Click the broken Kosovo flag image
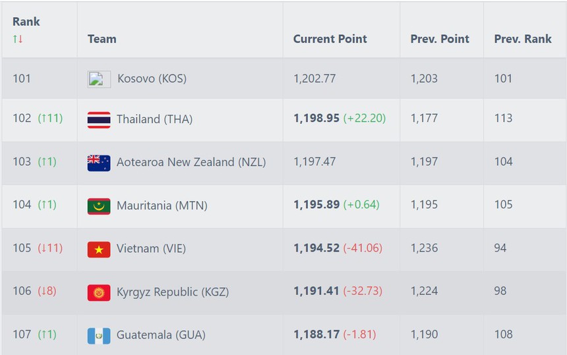 [99, 79]
